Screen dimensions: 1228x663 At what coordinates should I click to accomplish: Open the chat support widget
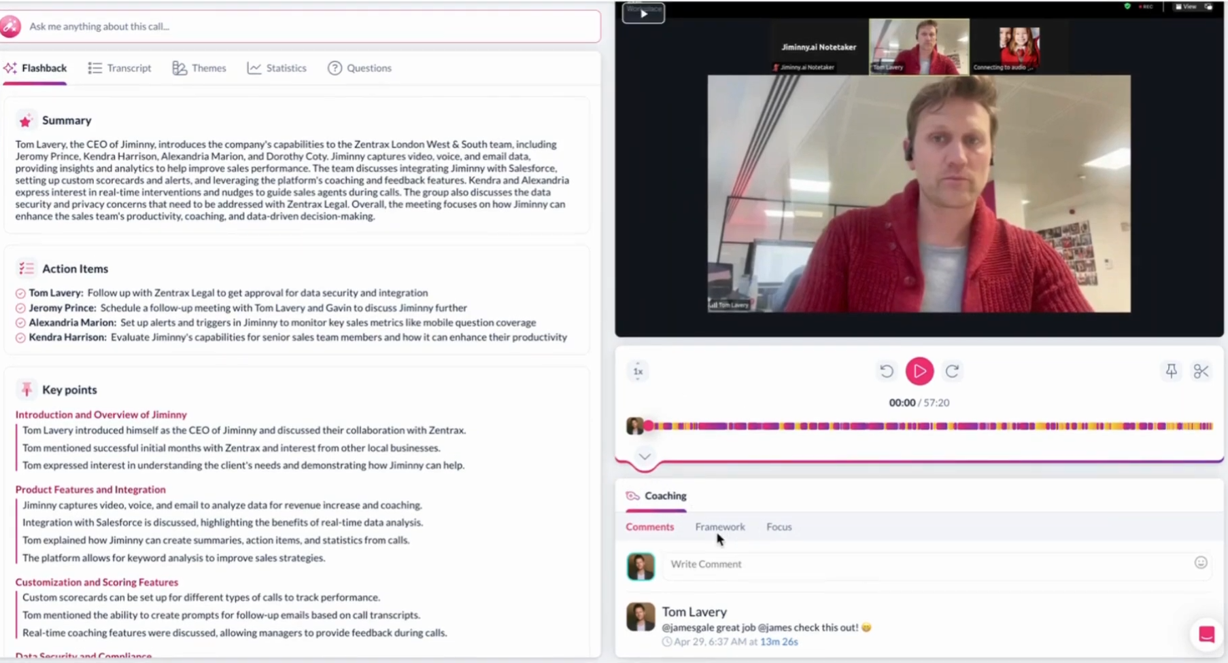coord(1207,634)
